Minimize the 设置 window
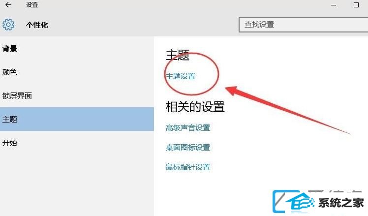368x216 pixels. (334, 5)
